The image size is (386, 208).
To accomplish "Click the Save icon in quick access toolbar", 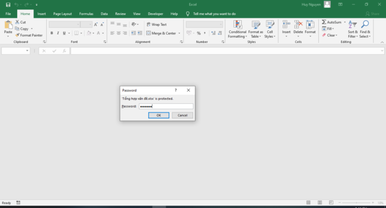I will coord(8,5).
